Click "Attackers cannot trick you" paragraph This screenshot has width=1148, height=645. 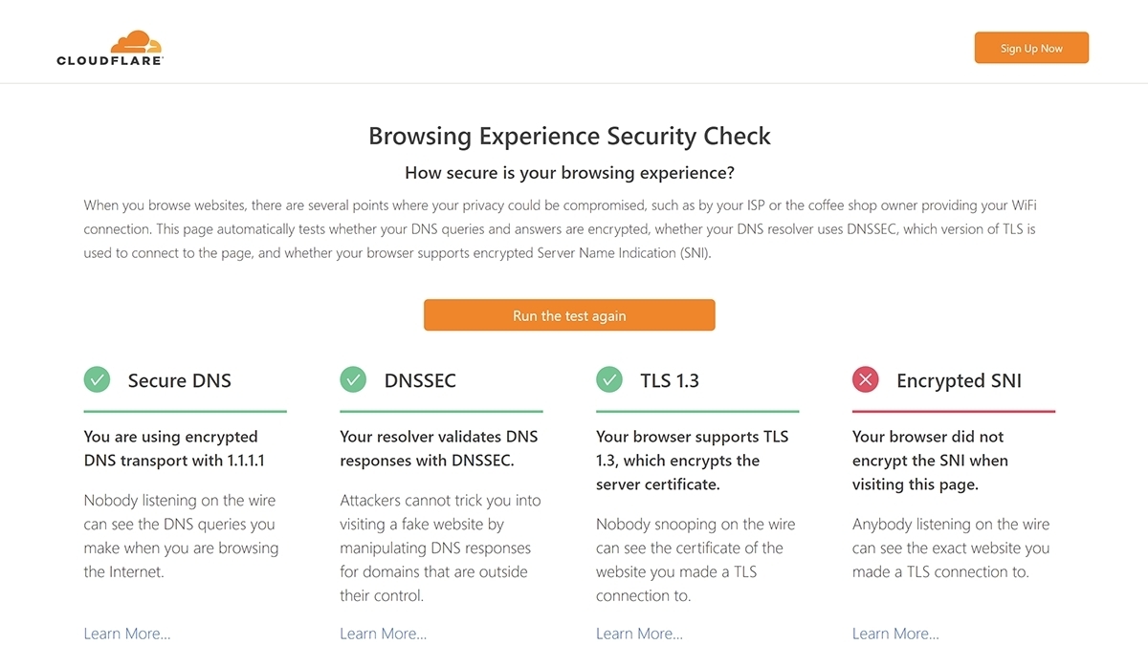click(440, 548)
